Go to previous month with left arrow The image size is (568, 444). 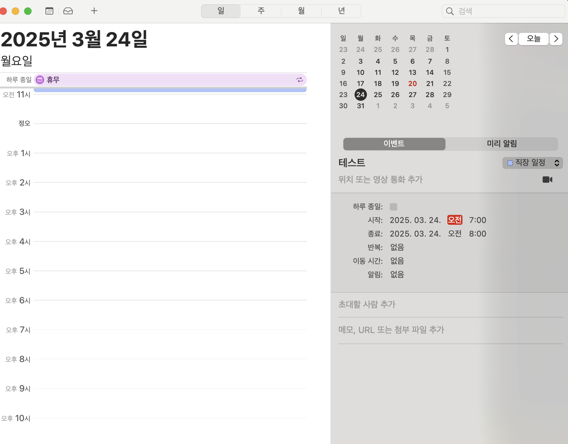tap(511, 39)
